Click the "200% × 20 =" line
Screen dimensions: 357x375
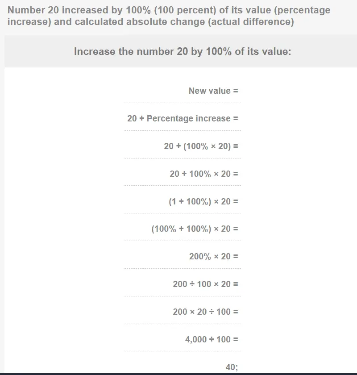[213, 256]
